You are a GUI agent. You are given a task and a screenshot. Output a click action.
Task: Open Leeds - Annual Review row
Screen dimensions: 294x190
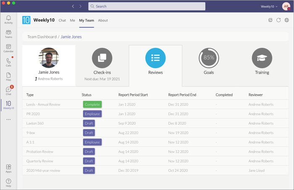(x=155, y=104)
